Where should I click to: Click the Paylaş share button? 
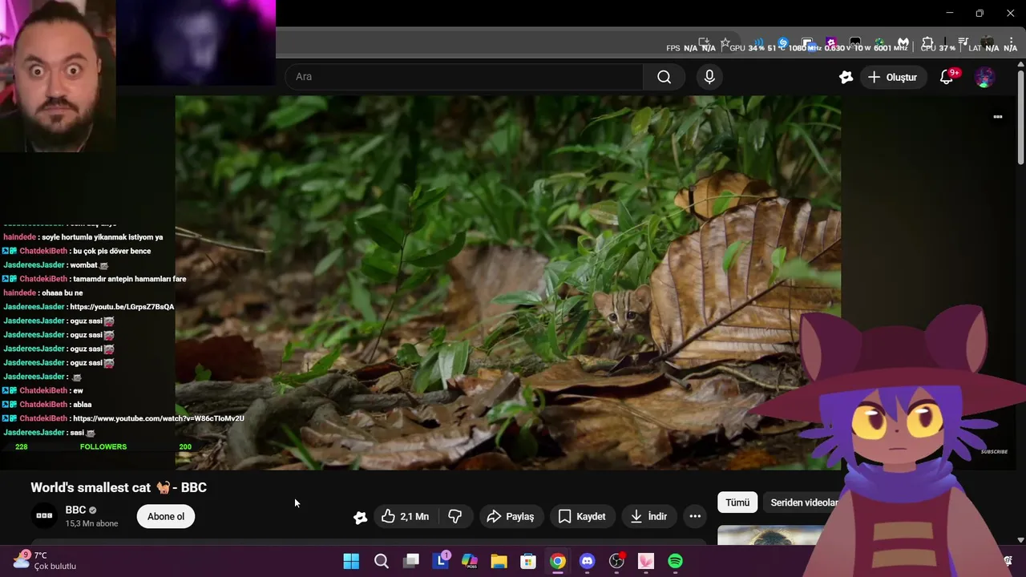[x=511, y=516]
